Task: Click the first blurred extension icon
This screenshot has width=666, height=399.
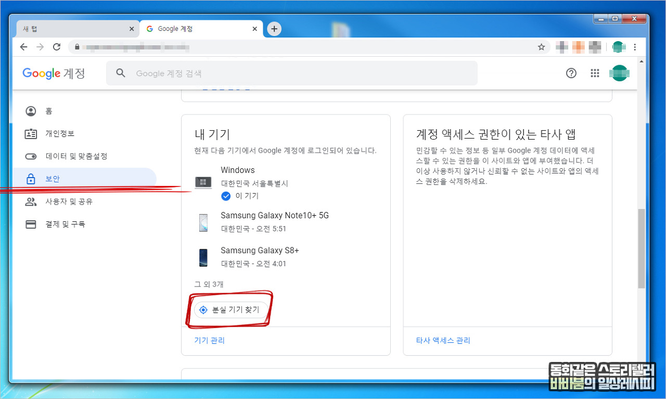Action: point(562,47)
